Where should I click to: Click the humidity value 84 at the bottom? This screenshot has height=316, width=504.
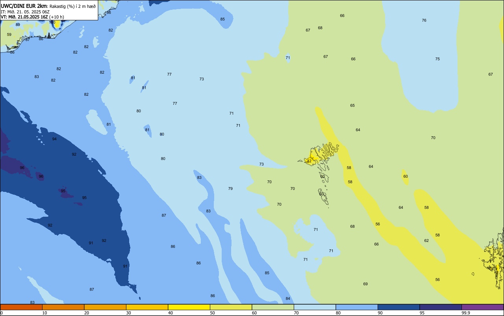pyautogui.click(x=288, y=299)
